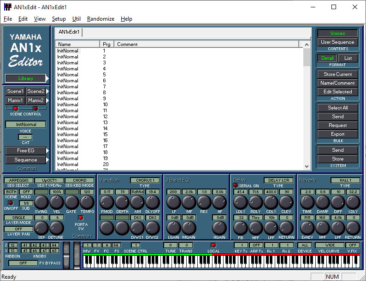Open the CHORD seq kbd mode dropdown
366x281 pixels.
tap(80, 180)
